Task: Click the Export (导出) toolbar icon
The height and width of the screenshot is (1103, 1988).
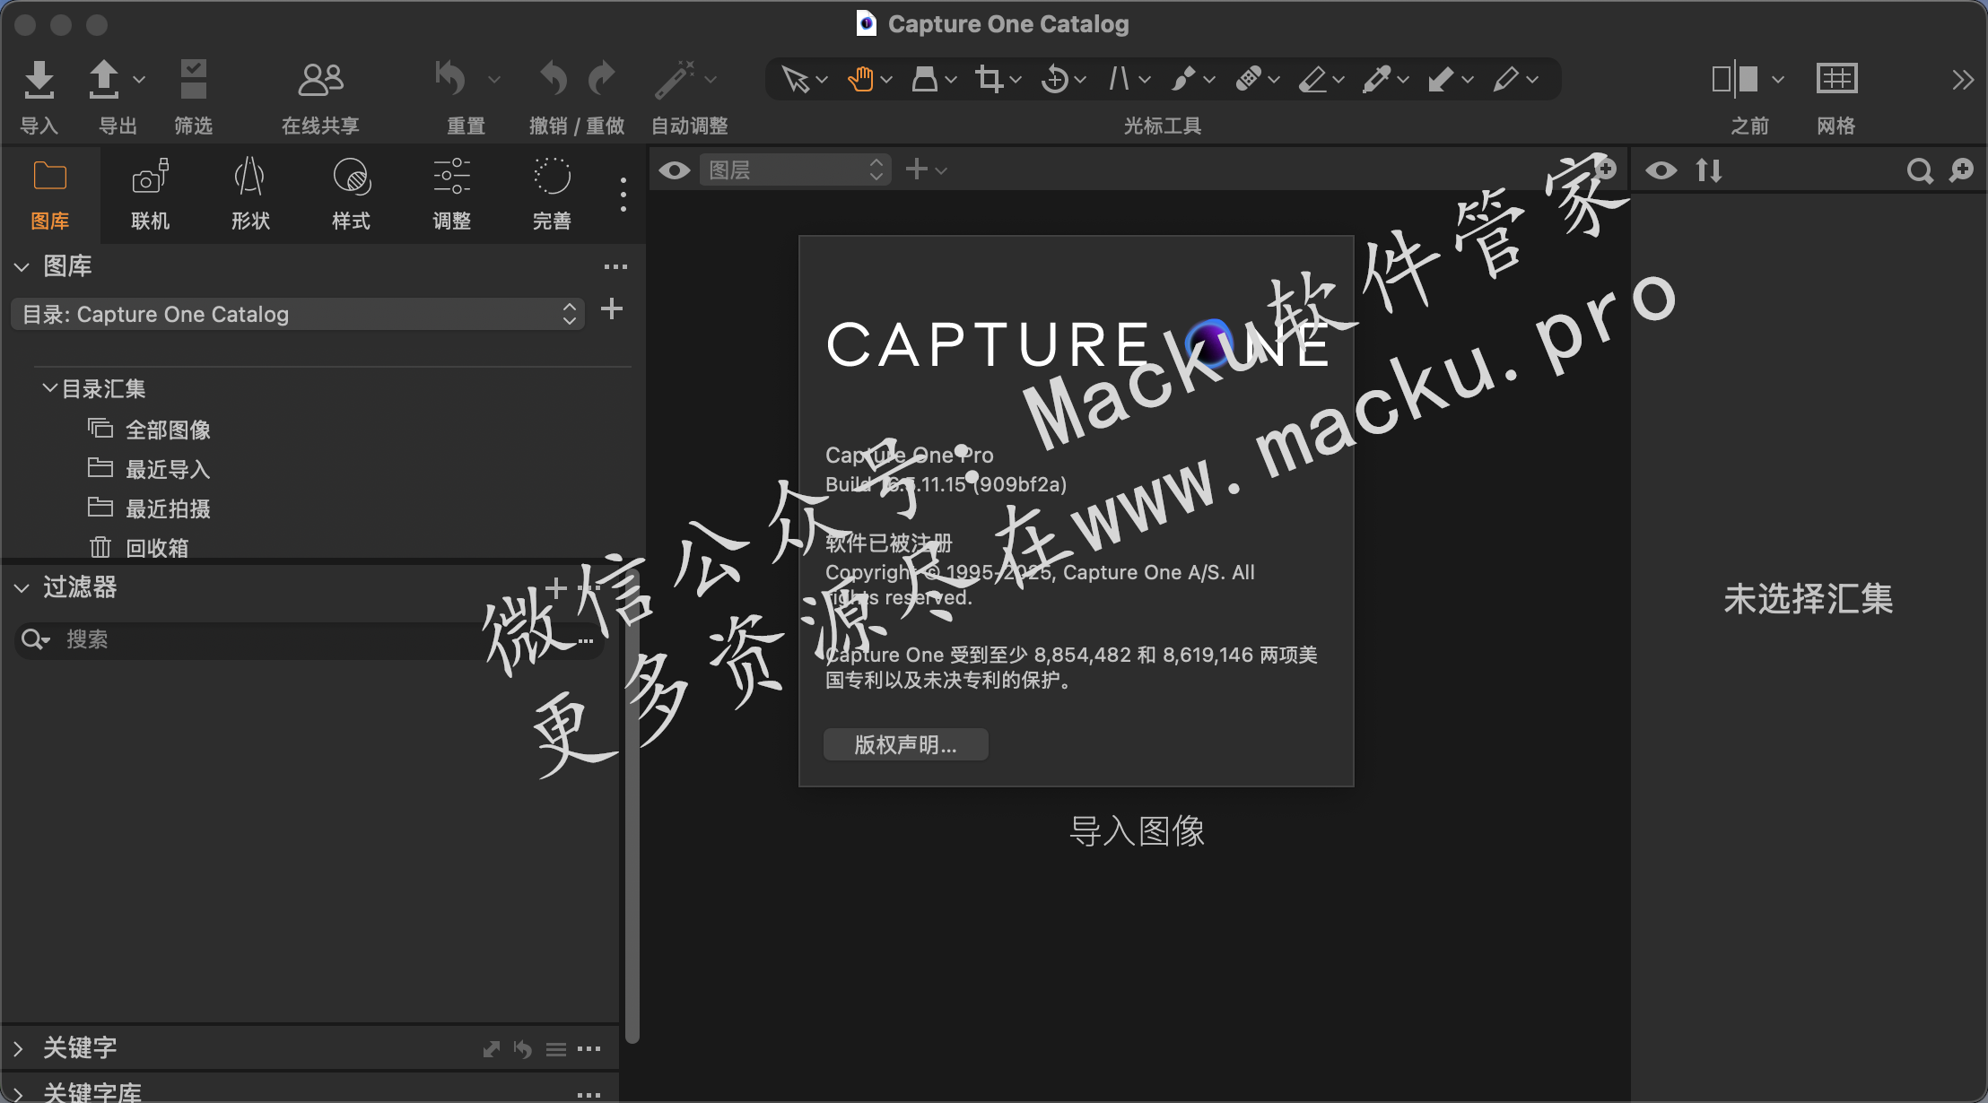Action: (x=104, y=79)
